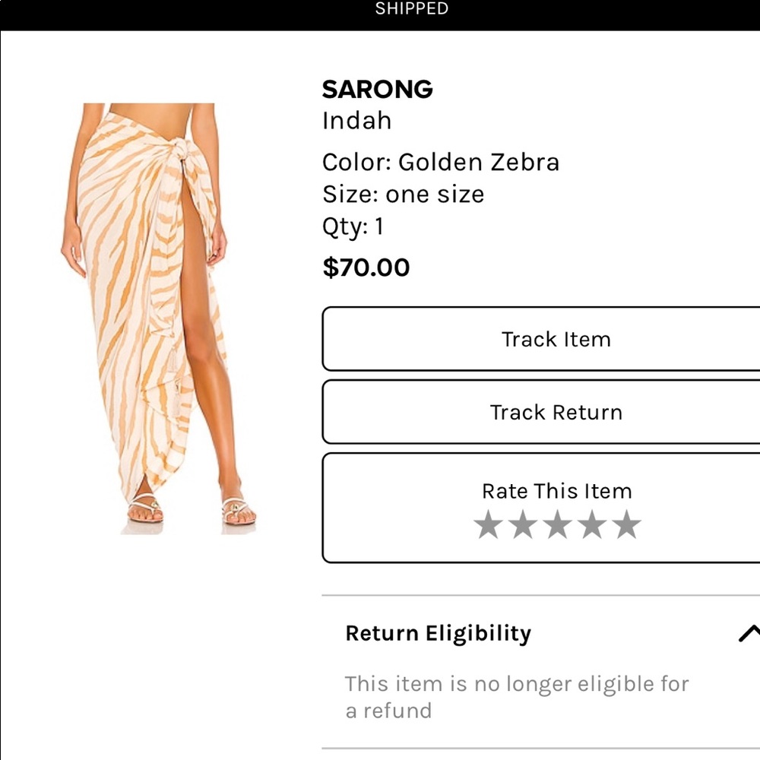Select the third rating star

click(557, 525)
